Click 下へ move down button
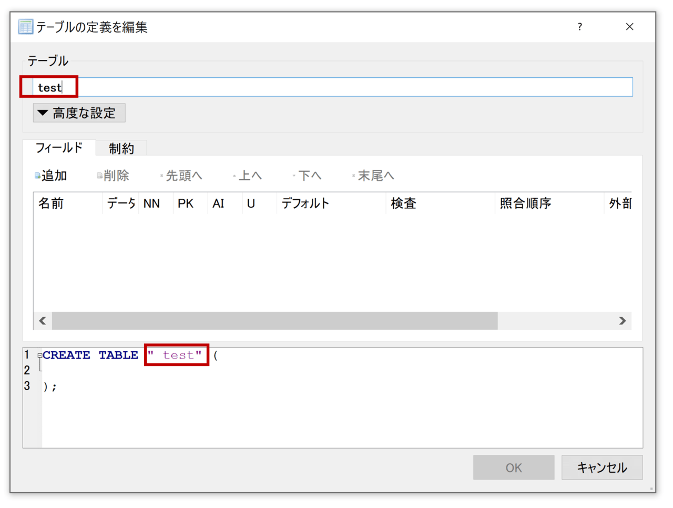 307,176
